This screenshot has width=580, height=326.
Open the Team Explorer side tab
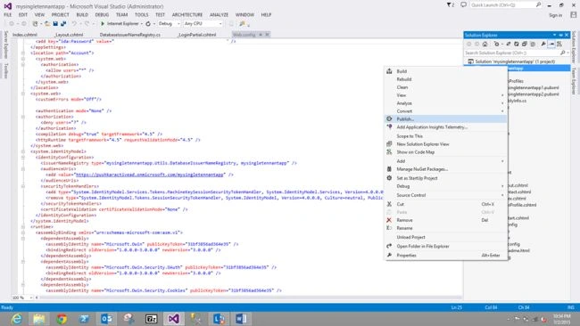pos(574,81)
